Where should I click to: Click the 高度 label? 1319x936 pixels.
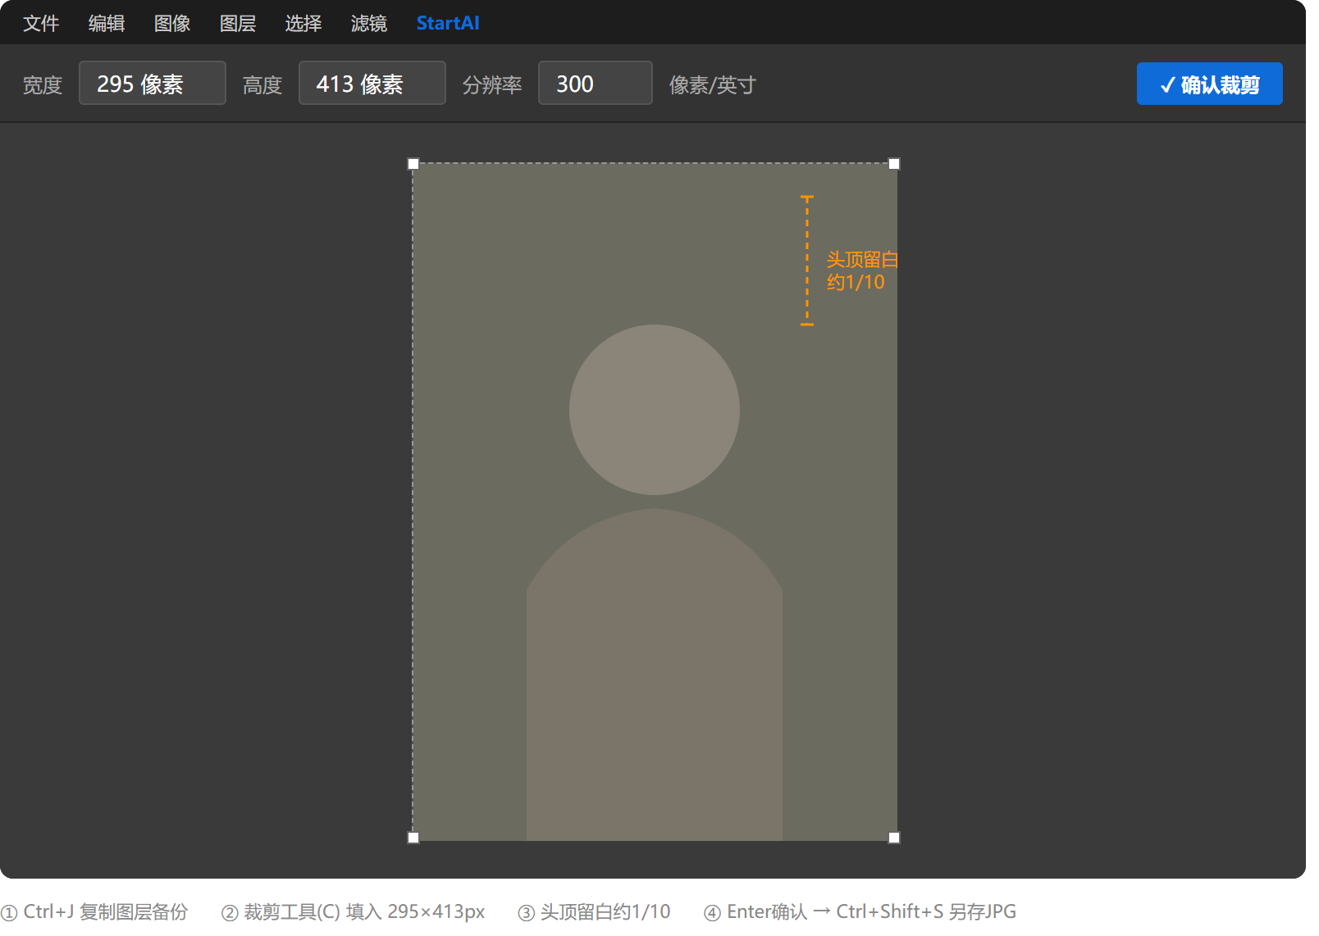coord(262,84)
